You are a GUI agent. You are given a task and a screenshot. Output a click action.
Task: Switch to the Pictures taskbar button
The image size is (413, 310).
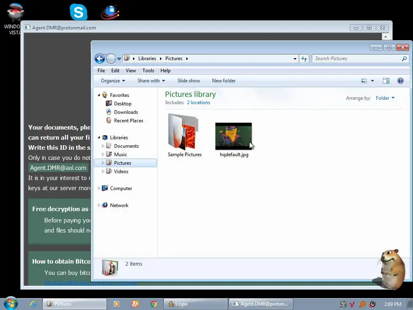click(75, 304)
